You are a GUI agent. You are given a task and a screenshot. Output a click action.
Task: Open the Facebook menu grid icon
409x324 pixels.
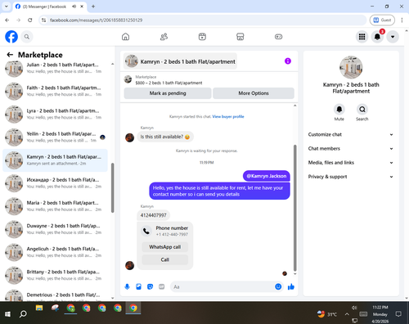click(362, 37)
